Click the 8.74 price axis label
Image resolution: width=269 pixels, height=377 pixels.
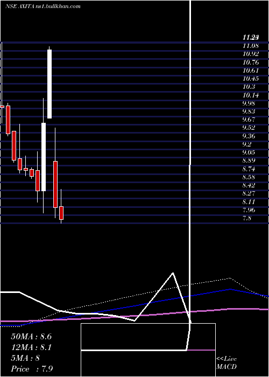pyautogui.click(x=249, y=169)
